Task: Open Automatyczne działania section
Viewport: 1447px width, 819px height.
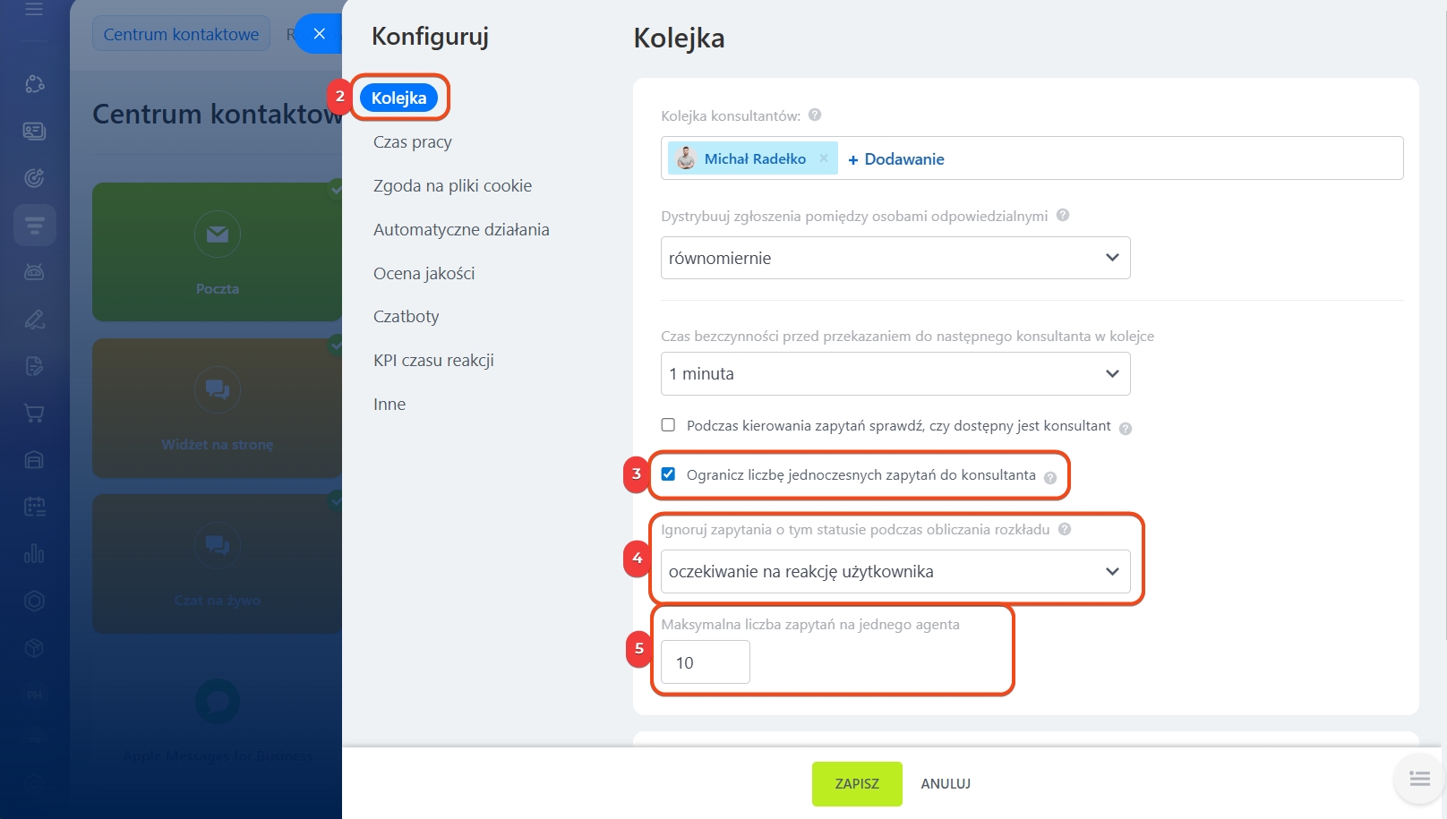Action: pos(462,230)
